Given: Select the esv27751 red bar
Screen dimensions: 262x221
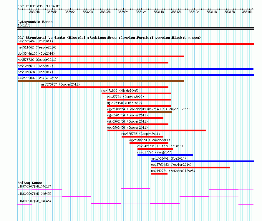Looking at the screenshot, I should pos(139,100).
